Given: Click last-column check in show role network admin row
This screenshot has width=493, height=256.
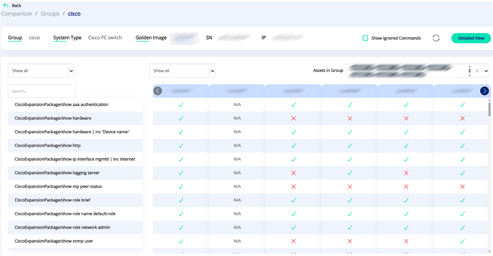Looking at the screenshot, I should (462, 227).
